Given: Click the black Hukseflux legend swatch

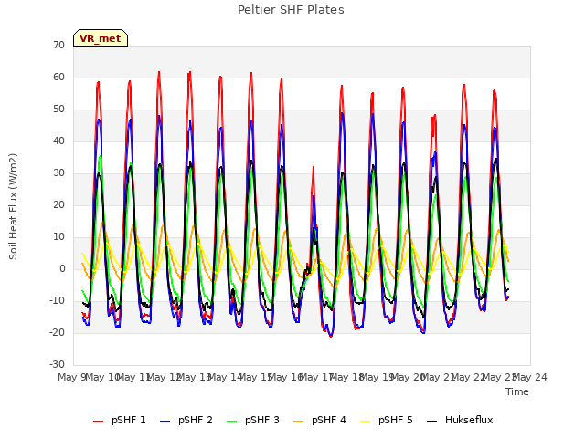Looking at the screenshot, I should coord(432,422).
